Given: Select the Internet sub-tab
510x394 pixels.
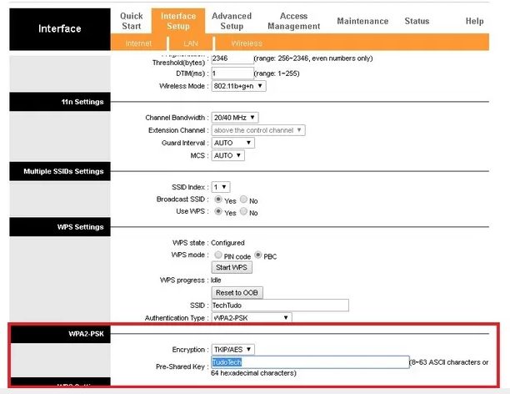Looking at the screenshot, I should [x=138, y=43].
